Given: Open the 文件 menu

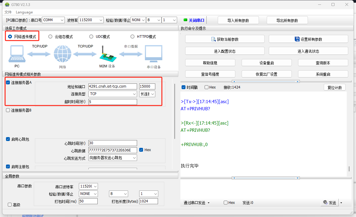Looking at the screenshot, I should [8, 12].
